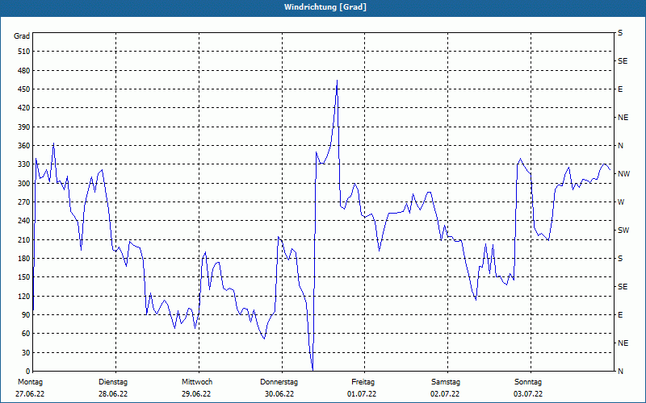The height and width of the screenshot is (403, 646).
Task: Click the N compass label level with 360
Action: [620, 146]
